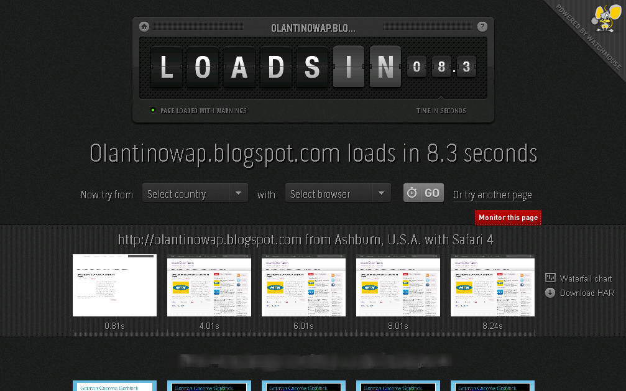Select the 4.01s screenshot thumbnail
Viewport: 626px width, 391px height.
(209, 285)
